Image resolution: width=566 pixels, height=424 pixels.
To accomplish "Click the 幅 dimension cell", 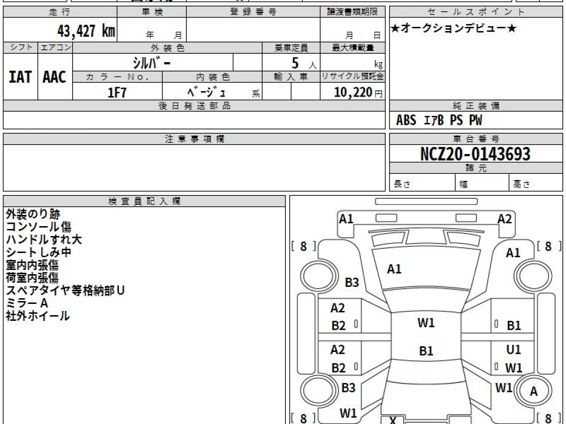I will pos(482,182).
